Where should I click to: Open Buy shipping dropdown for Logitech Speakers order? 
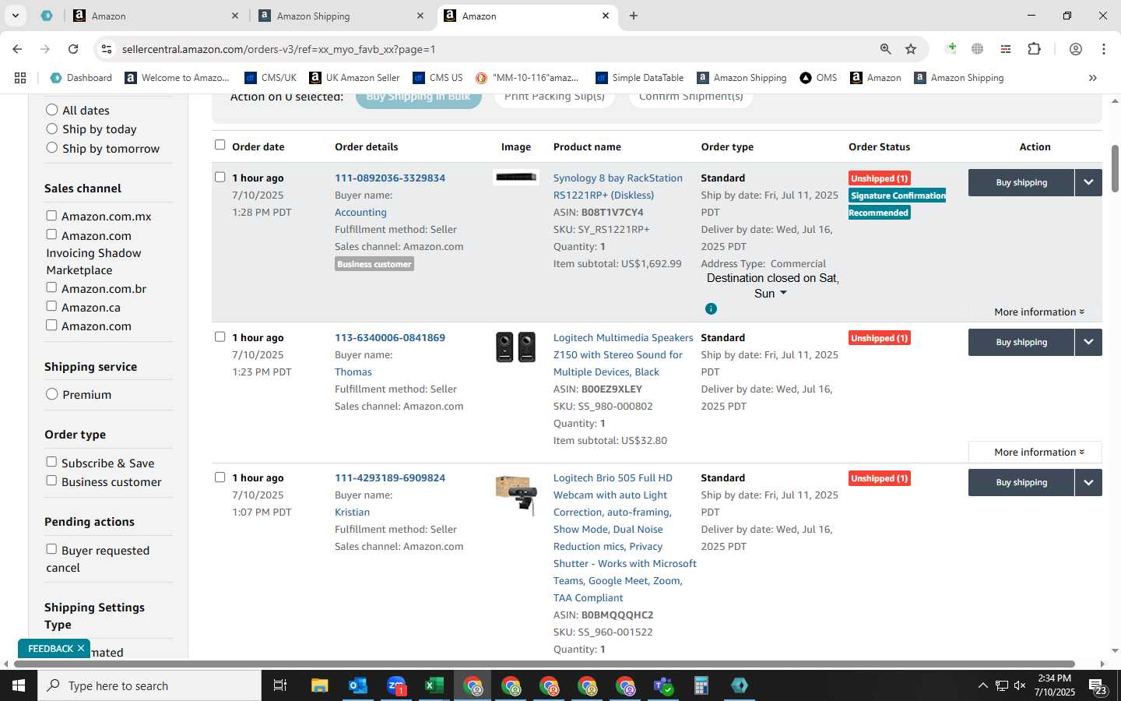pos(1088,342)
